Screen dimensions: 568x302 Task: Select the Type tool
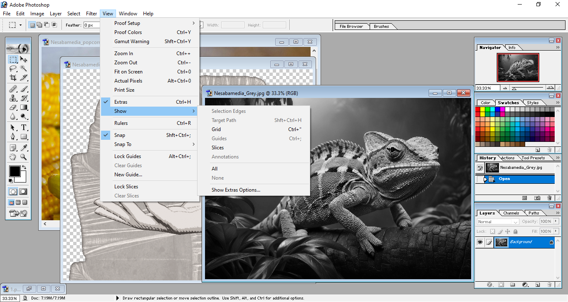click(x=24, y=127)
